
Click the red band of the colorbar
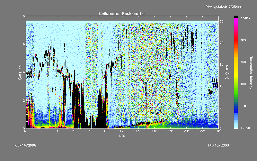[x=236, y=40]
